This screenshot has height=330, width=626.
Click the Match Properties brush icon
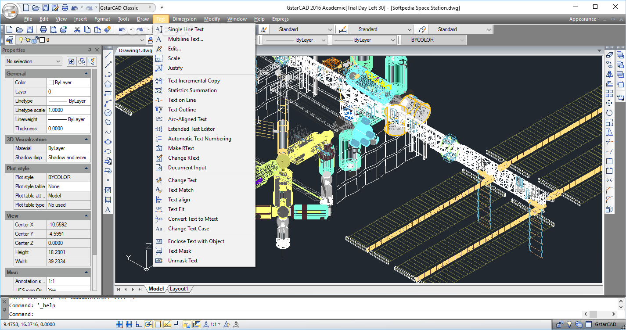pyautogui.click(x=108, y=29)
